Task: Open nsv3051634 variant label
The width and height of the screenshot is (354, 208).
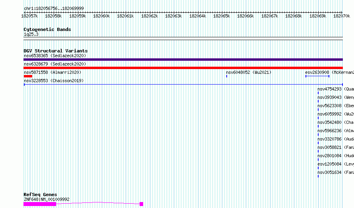Action: click(336, 172)
